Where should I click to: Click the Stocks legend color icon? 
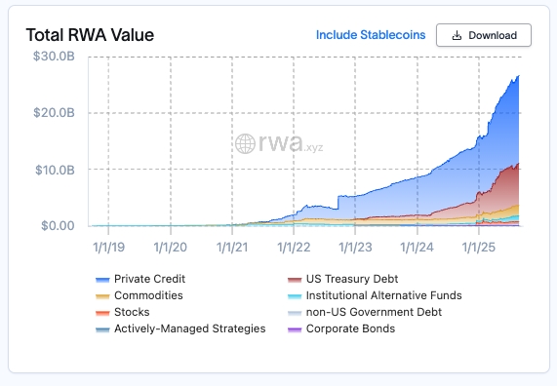click(x=102, y=313)
